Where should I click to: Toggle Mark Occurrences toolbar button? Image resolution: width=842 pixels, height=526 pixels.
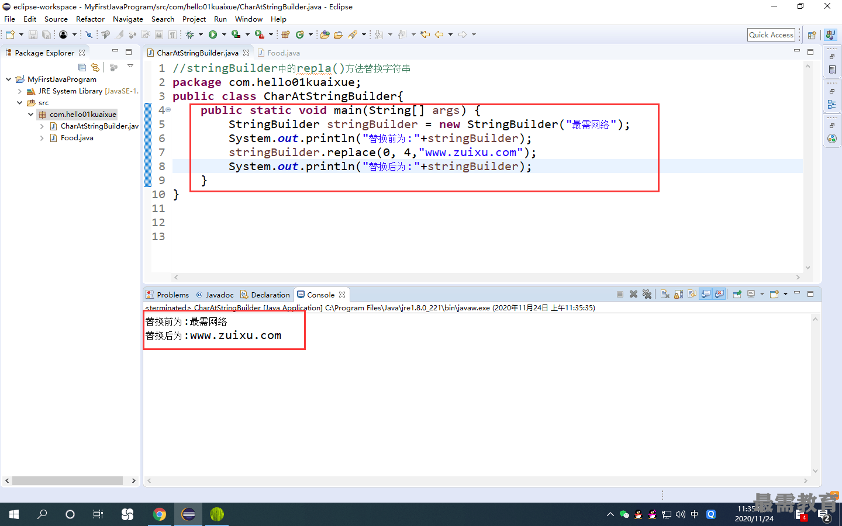point(119,34)
